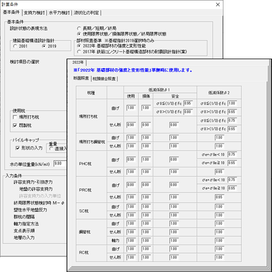Screen dimensions: 272x272
Task: Open the 杭頭接合照査 tab
Action: coord(104,79)
